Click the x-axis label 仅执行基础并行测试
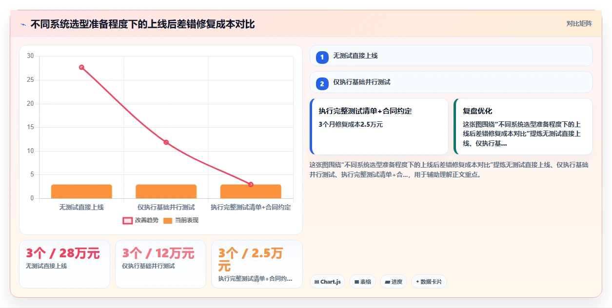 [166, 207]
